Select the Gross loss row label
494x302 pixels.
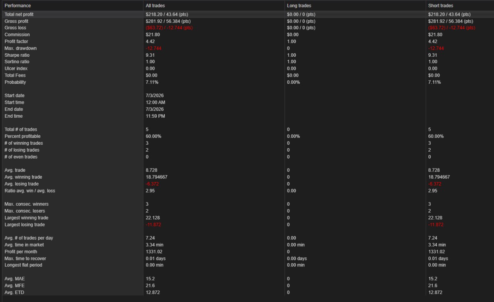(x=15, y=28)
